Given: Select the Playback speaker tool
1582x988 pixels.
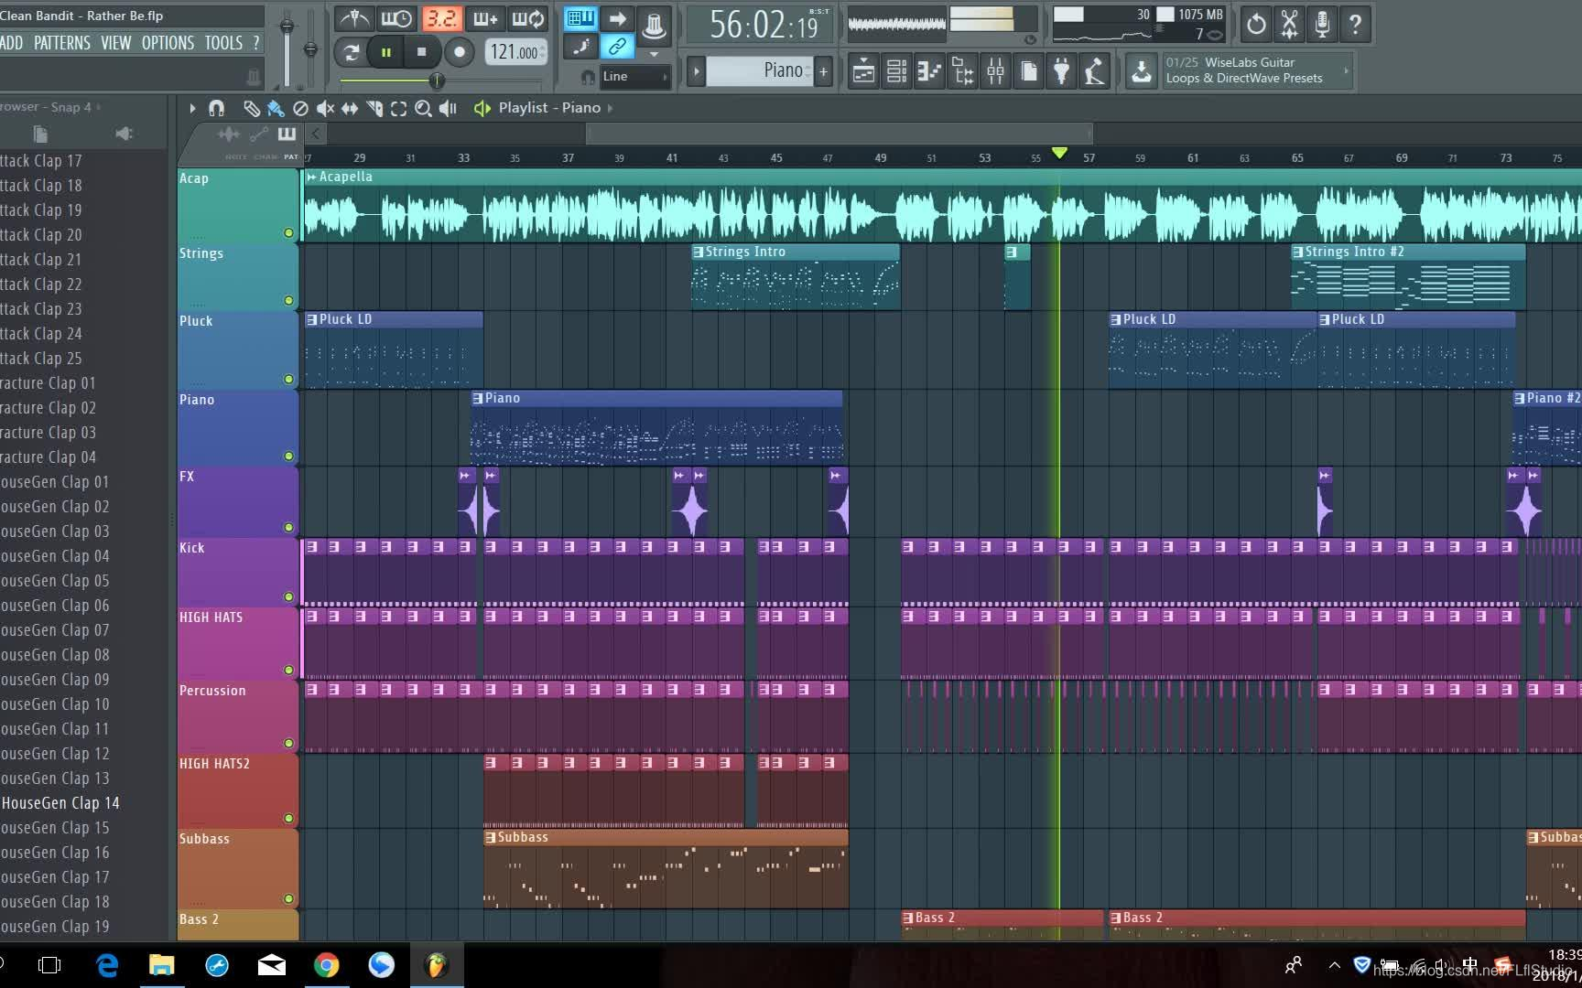Looking at the screenshot, I should tap(448, 108).
